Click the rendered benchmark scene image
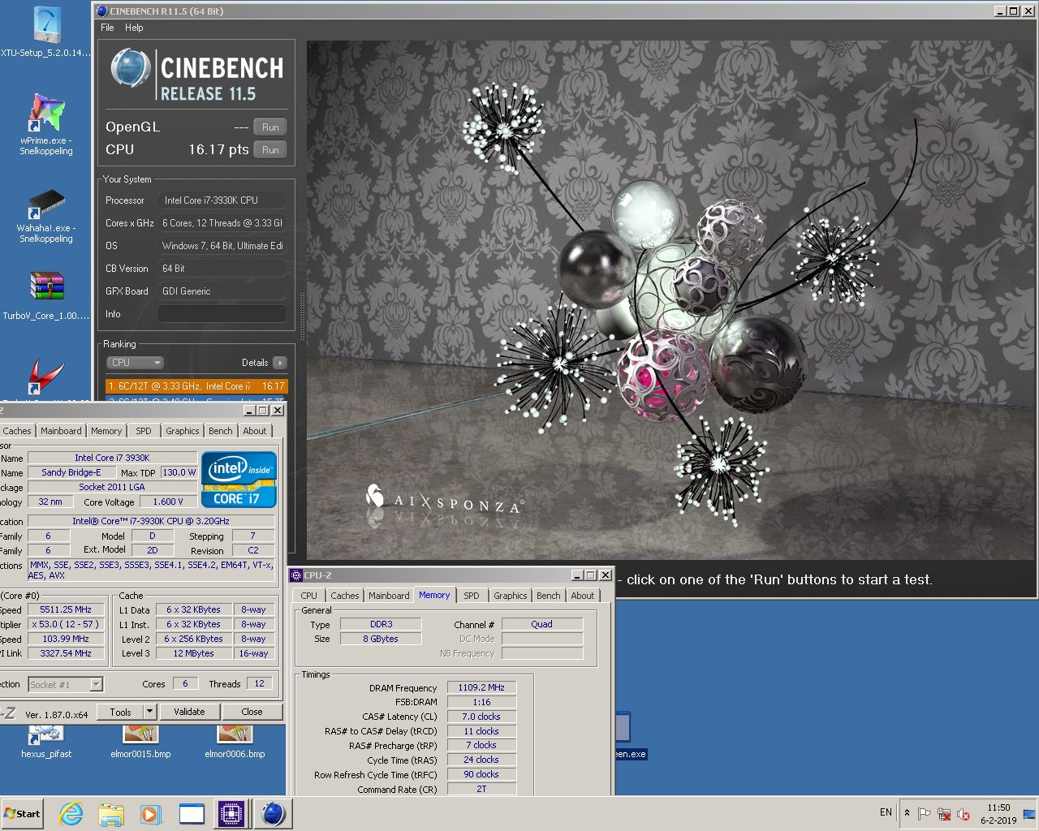Viewport: 1039px width, 831px height. click(670, 300)
